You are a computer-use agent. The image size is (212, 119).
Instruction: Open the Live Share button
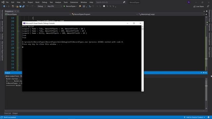click(198, 7)
